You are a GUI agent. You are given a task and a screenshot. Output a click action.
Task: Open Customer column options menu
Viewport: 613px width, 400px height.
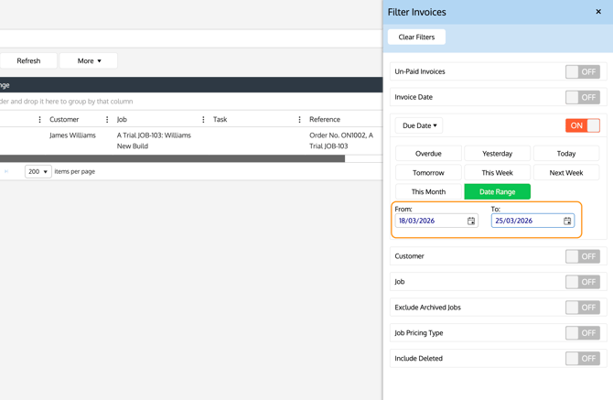coord(107,120)
